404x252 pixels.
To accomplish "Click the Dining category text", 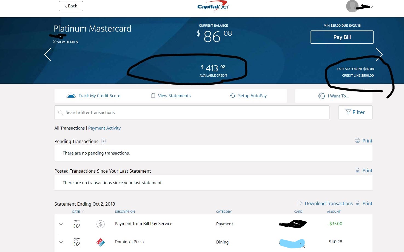I will (x=222, y=242).
